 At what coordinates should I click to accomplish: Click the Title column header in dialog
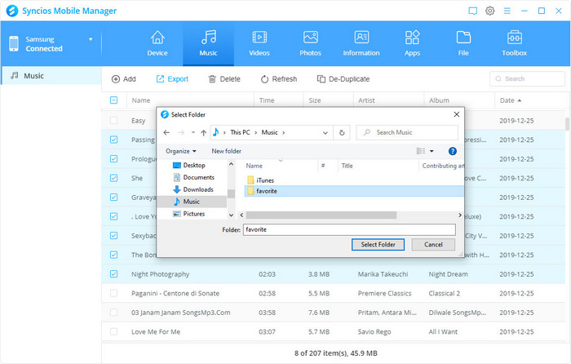click(347, 166)
